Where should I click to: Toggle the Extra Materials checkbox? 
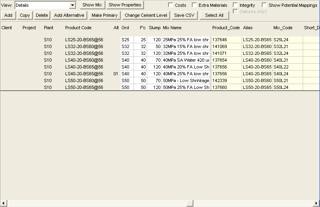pyautogui.click(x=195, y=5)
